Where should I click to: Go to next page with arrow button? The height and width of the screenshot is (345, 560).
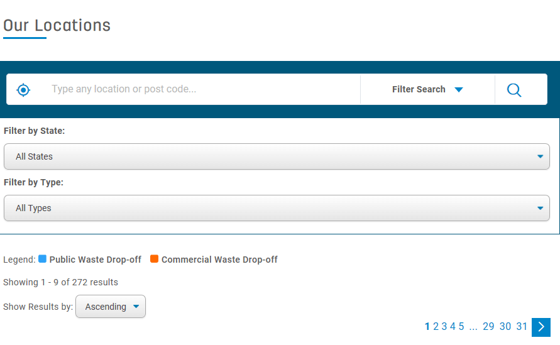[541, 327]
